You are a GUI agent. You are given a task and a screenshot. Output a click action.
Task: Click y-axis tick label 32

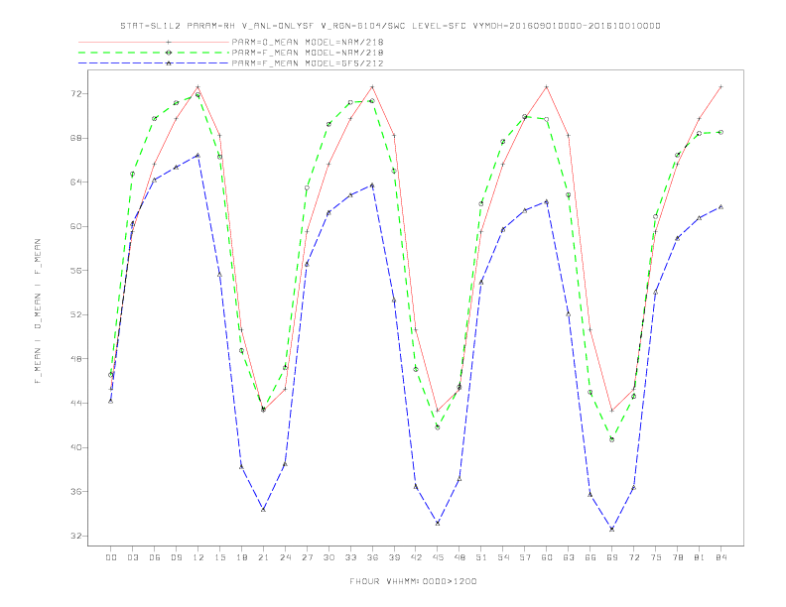[77, 536]
